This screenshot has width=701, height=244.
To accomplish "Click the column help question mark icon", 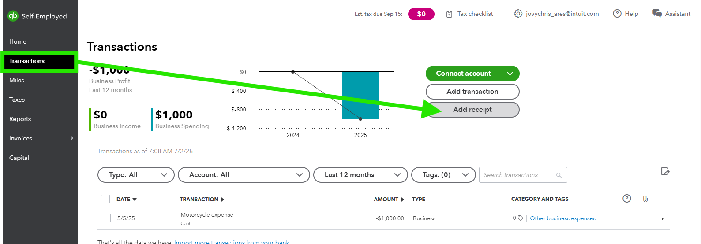I will click(626, 199).
